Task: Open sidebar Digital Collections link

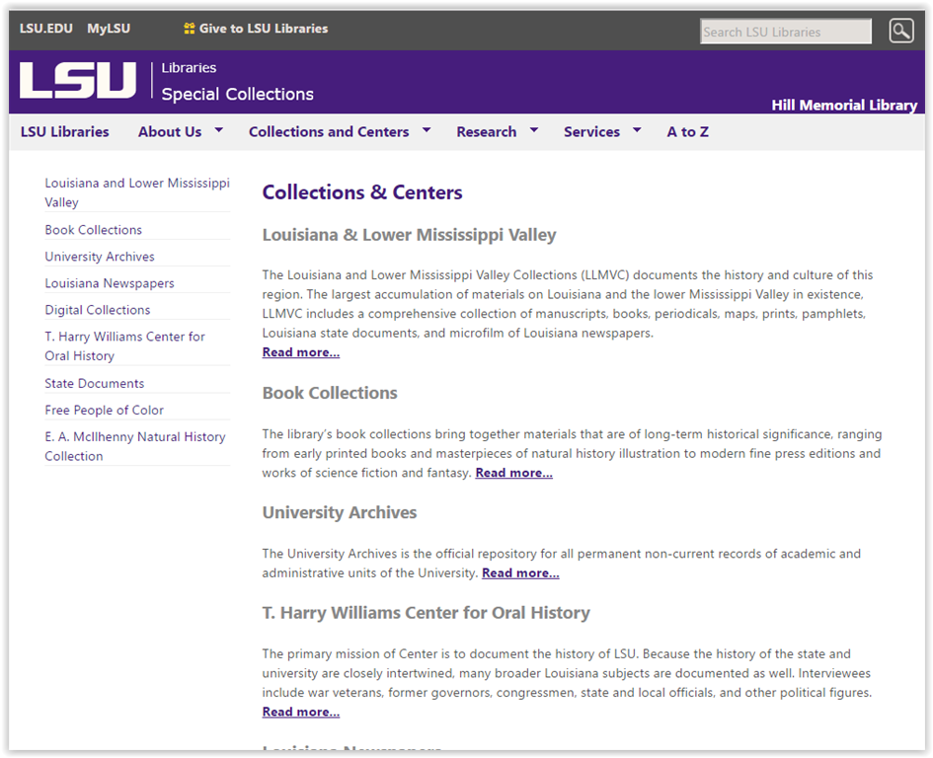Action: (x=98, y=310)
